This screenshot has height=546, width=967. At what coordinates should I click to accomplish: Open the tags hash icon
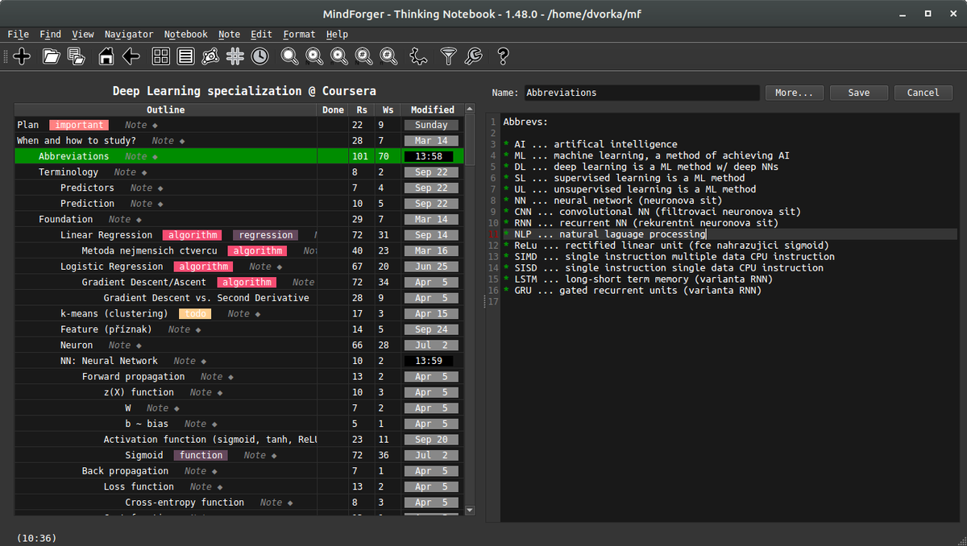tap(235, 56)
